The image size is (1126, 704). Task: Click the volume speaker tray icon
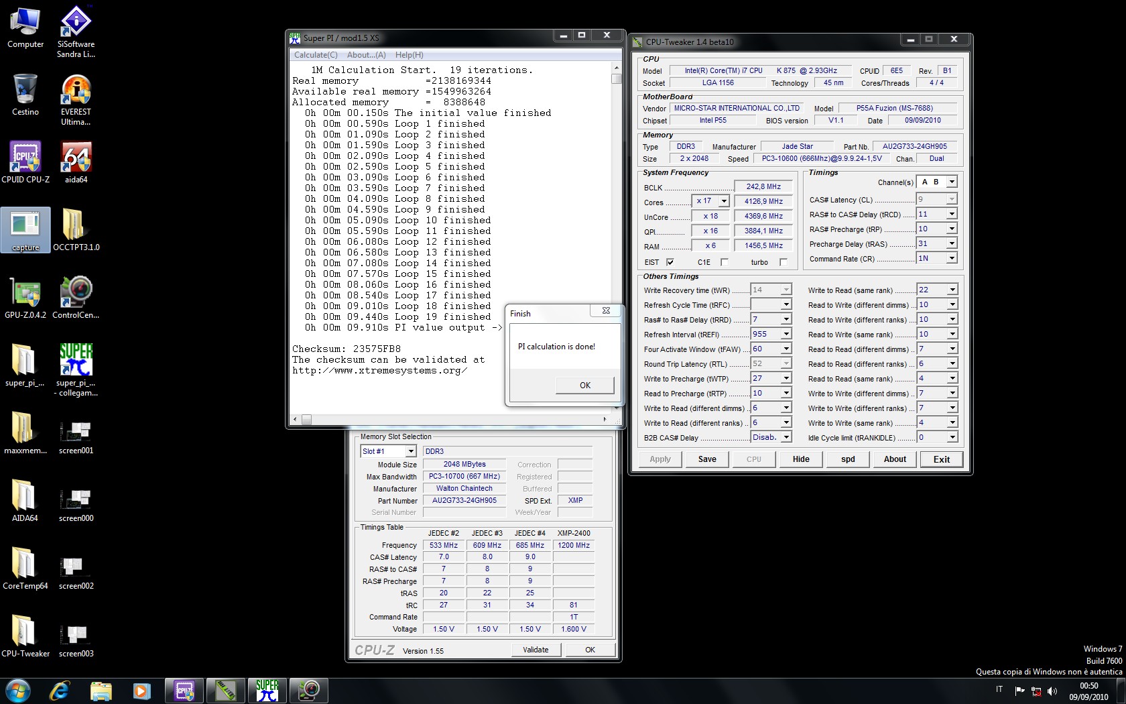tap(1052, 691)
